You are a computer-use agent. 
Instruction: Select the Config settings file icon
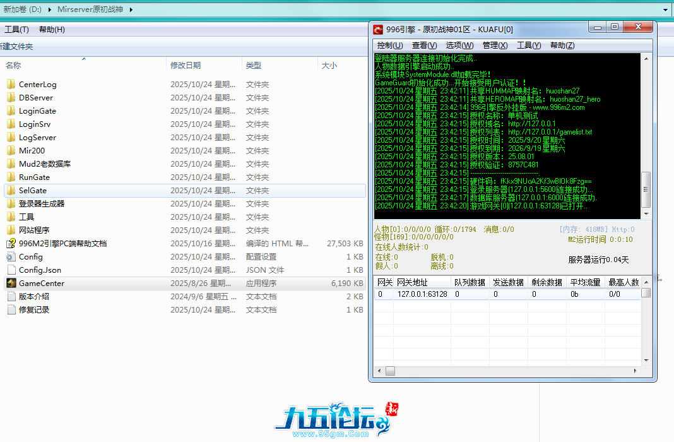pos(11,257)
